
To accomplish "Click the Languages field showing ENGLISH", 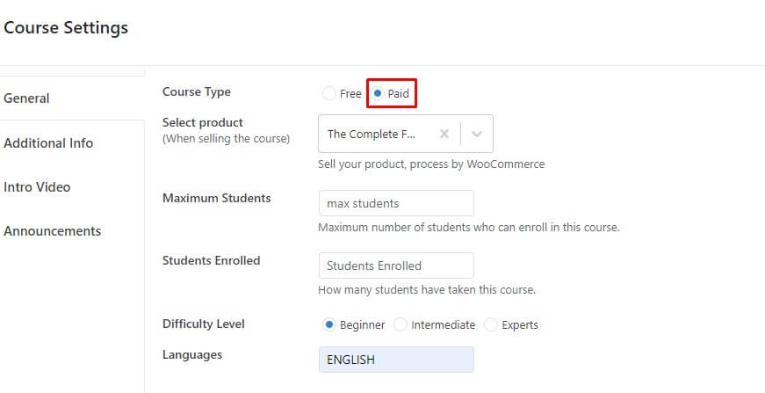I will tap(396, 360).
